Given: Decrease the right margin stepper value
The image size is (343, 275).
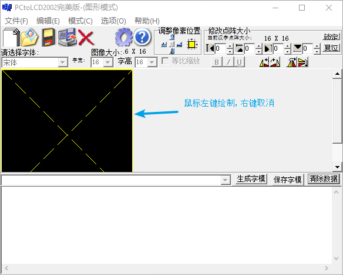Looking at the screenshot, I should pos(287,51).
